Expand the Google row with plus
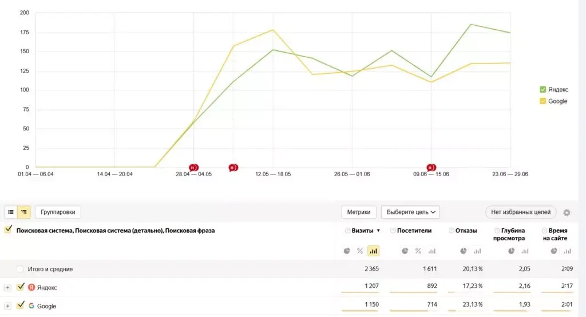Viewport: 586px width, 317px height. tap(7, 306)
